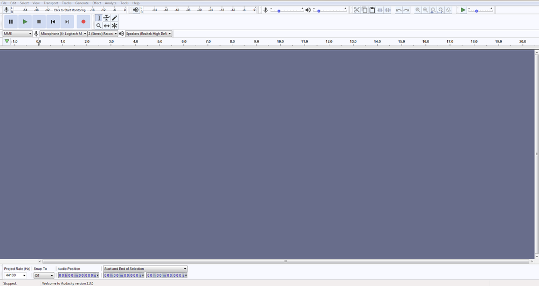Open the Select menu
Image resolution: width=539 pixels, height=286 pixels.
24,3
